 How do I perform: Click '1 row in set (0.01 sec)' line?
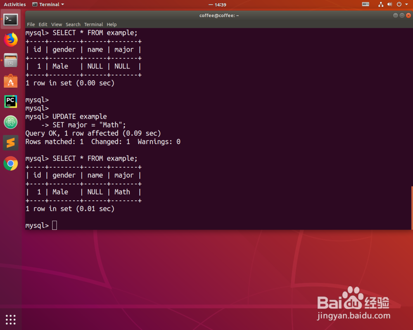click(x=70, y=209)
